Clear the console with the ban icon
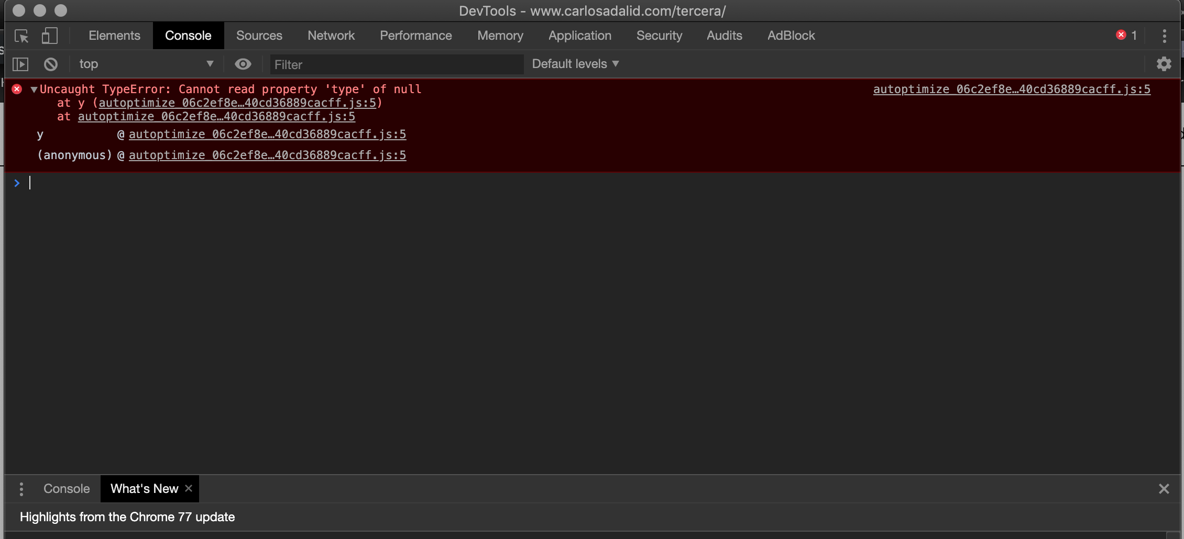Viewport: 1184px width, 539px height. pyautogui.click(x=51, y=64)
